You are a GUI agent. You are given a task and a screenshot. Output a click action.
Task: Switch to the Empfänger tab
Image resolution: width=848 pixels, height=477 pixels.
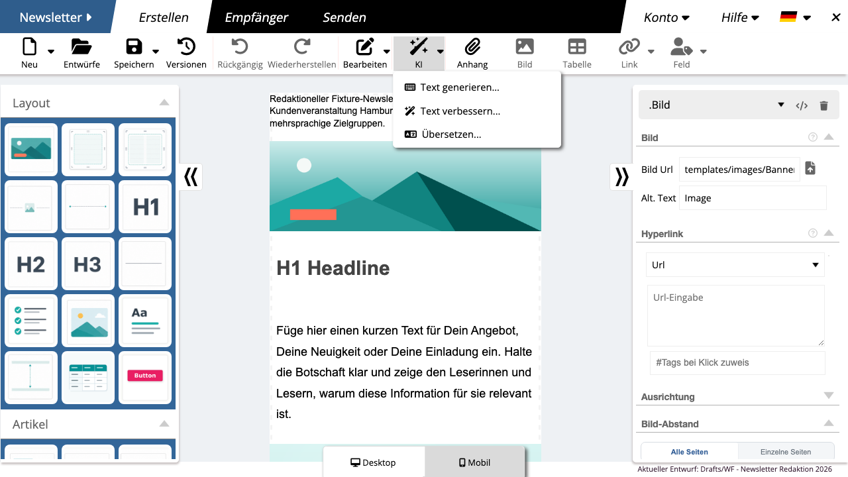256,18
